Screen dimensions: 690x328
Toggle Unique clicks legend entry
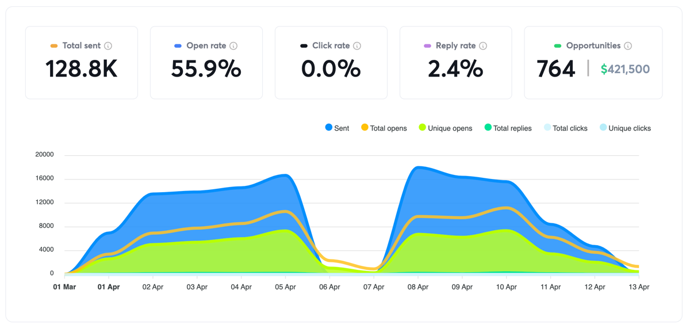click(x=625, y=128)
